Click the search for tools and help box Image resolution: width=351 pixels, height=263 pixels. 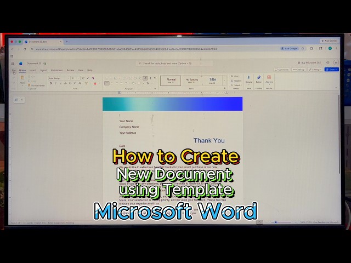pos(174,64)
